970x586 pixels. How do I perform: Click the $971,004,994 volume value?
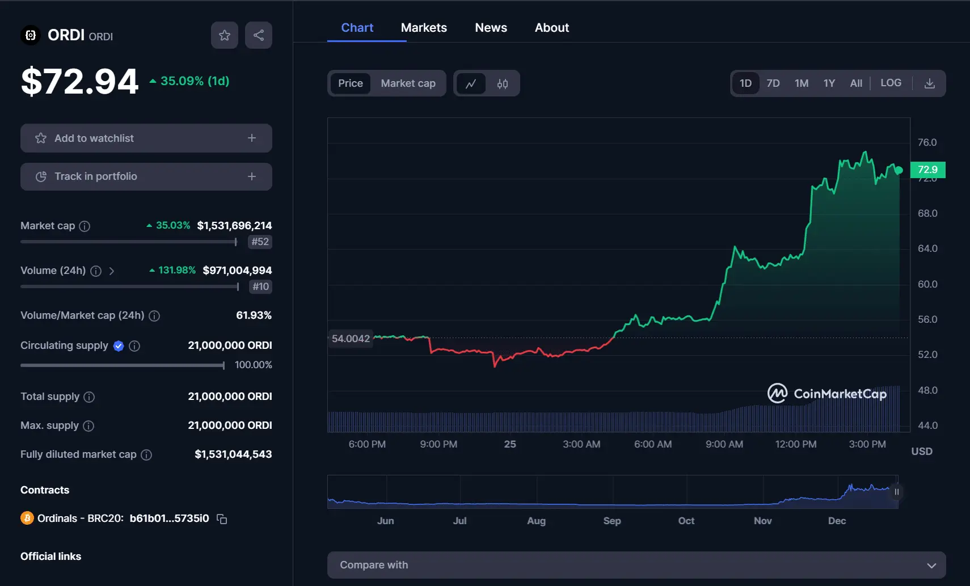pos(237,271)
